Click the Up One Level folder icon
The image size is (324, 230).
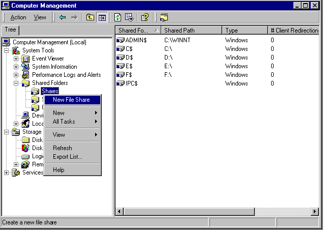click(90, 18)
